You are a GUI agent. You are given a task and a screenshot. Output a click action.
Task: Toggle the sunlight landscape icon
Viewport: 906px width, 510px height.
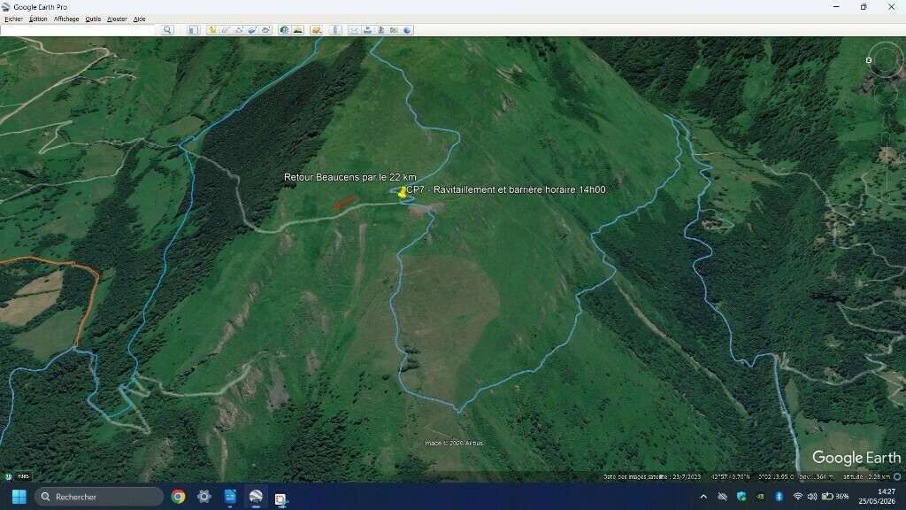297,30
